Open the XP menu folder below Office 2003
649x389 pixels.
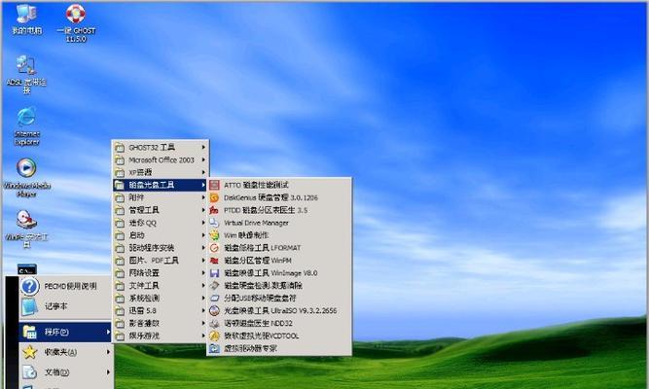[x=160, y=172]
